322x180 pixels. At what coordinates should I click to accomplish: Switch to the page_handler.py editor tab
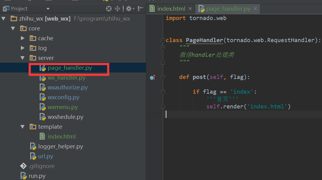pyautogui.click(x=229, y=9)
